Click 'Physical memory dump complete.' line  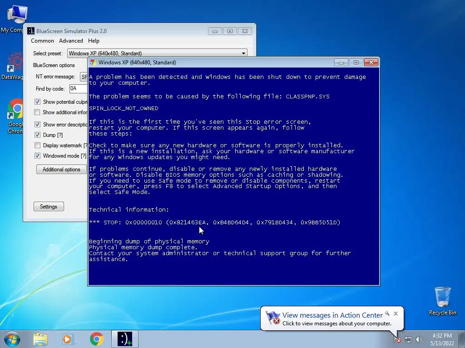pyautogui.click(x=143, y=247)
